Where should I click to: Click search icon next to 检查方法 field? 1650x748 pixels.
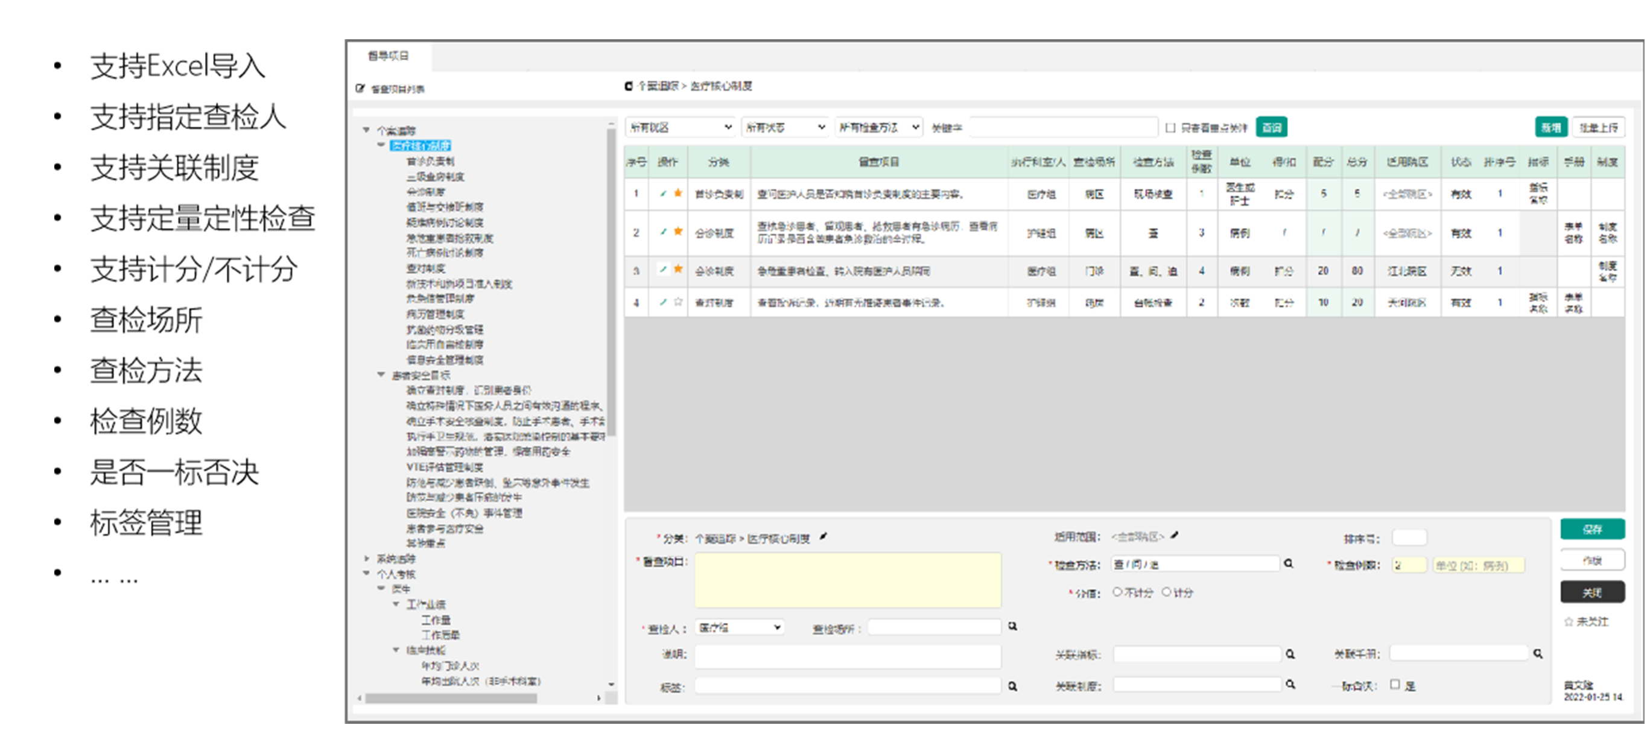(x=1288, y=563)
